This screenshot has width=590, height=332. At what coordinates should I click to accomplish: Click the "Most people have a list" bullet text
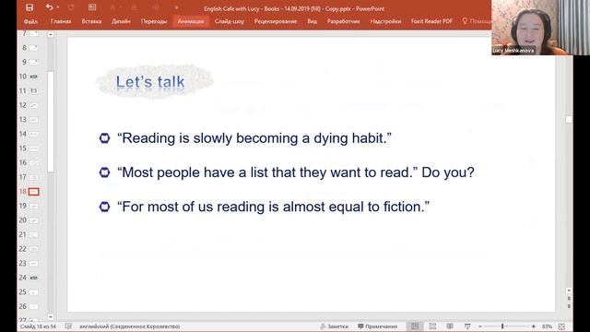296,172
